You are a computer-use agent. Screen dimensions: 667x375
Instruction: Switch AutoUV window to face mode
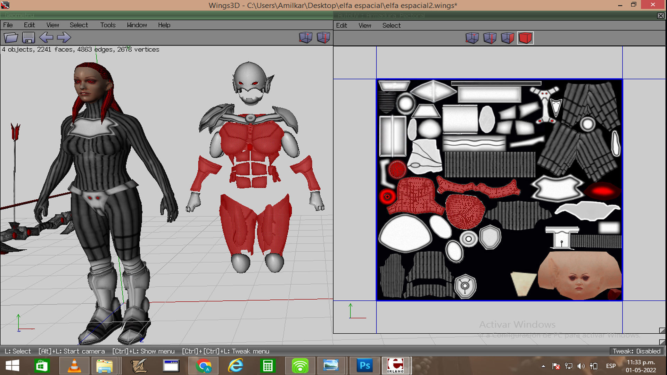508,38
